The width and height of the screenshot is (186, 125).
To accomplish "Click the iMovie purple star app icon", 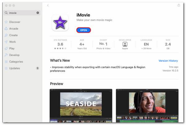I will [x=60, y=23].
